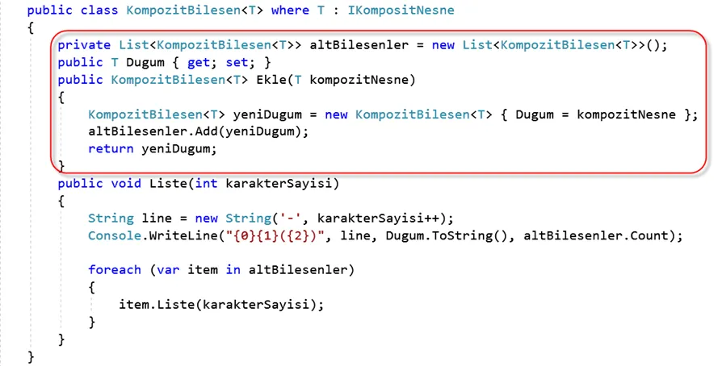
Task: Click the 'private' keyword of the list field
Action: (84, 45)
